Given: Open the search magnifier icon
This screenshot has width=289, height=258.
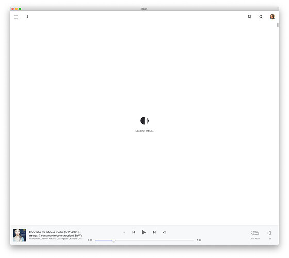Looking at the screenshot, I should pyautogui.click(x=261, y=17).
